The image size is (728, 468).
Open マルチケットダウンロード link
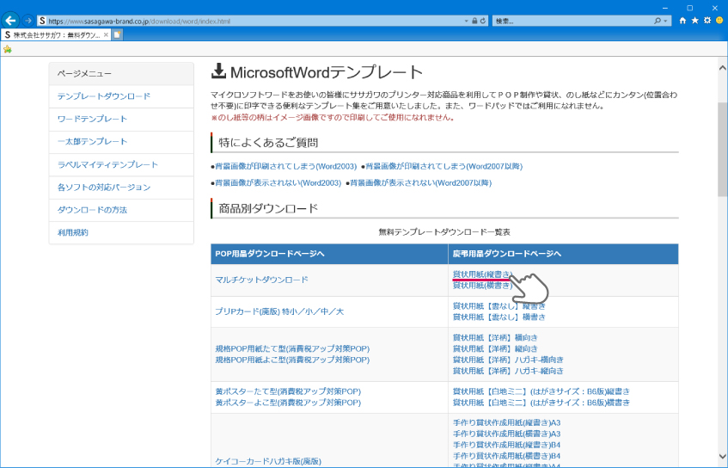point(262,280)
